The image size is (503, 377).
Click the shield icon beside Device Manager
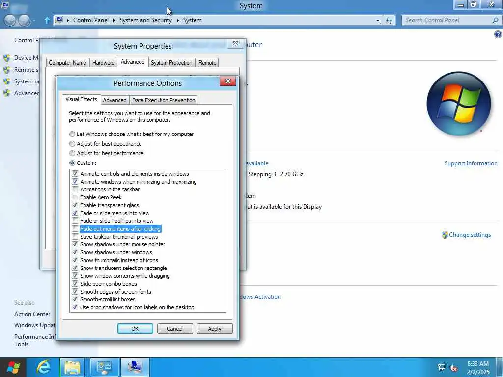point(7,58)
